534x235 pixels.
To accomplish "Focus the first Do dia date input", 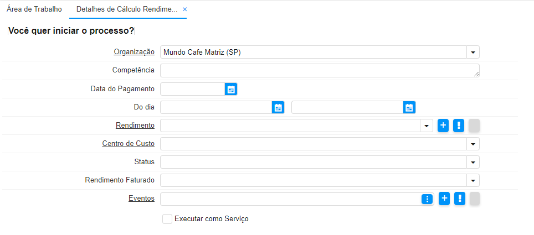I will [216, 107].
